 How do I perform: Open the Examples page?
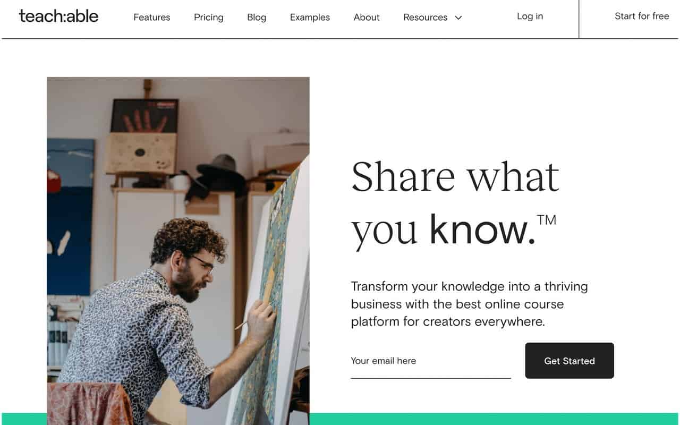click(309, 17)
